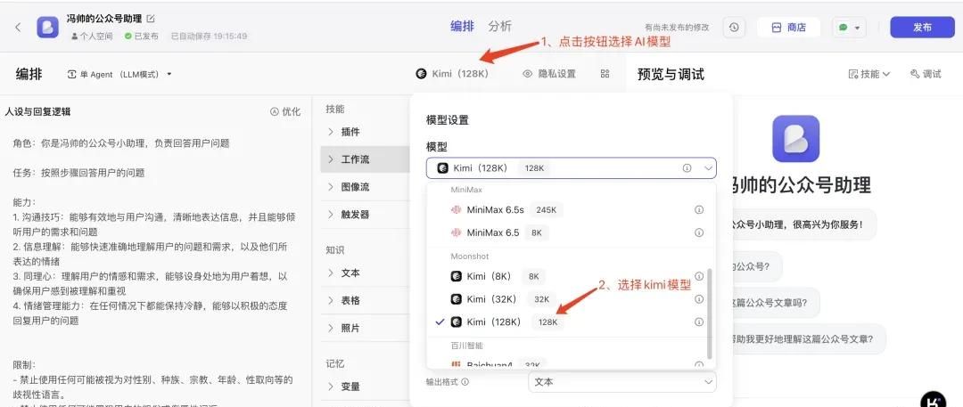Click the 发布 publish button
The width and height of the screenshot is (963, 407).
click(923, 27)
